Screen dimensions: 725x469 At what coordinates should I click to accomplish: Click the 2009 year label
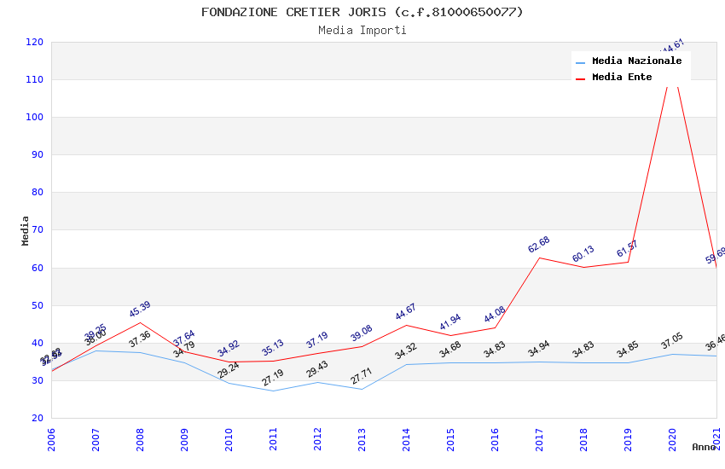coord(184,439)
